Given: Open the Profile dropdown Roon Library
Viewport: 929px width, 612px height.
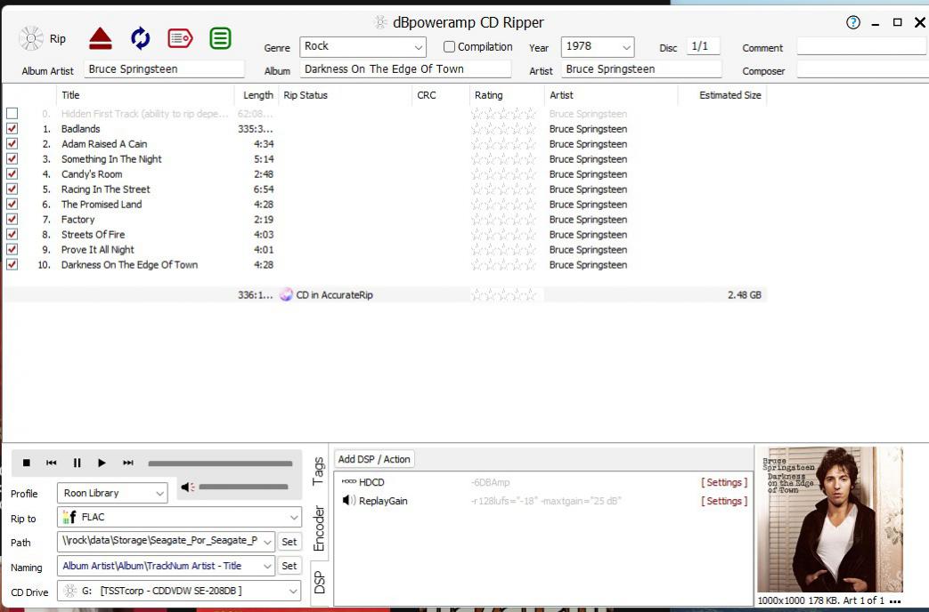Looking at the screenshot, I should pos(159,493).
